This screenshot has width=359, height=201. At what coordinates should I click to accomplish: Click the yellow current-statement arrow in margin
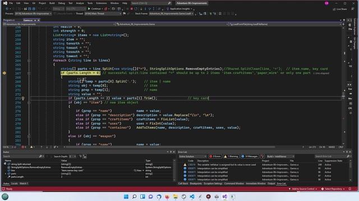(x=4, y=73)
